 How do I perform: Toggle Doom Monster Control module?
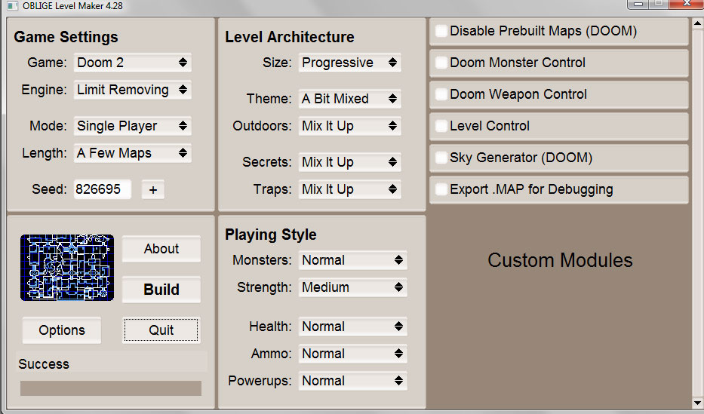tap(441, 63)
